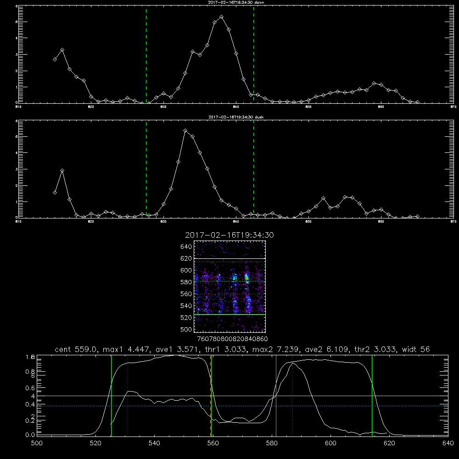
Task: Click x-axis label "520" in bottom profile plot
Action: coord(95,443)
